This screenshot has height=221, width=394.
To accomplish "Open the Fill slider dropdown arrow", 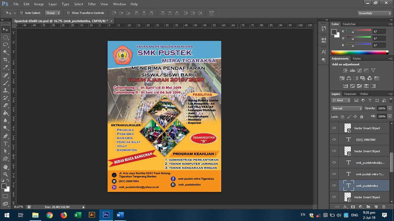I will point(390,116).
